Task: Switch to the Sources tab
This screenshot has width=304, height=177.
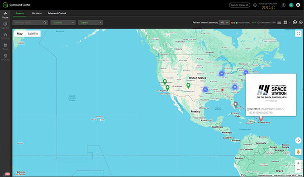Action: 19,14
